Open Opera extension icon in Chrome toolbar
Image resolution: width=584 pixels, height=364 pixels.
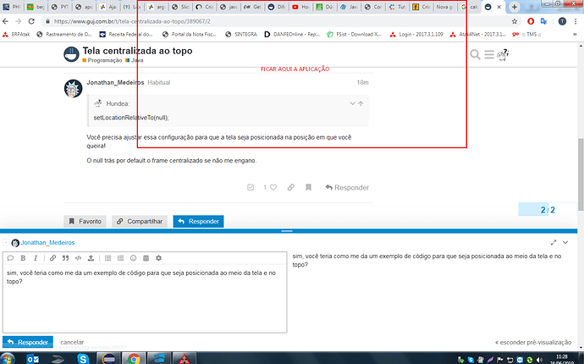coord(531,21)
